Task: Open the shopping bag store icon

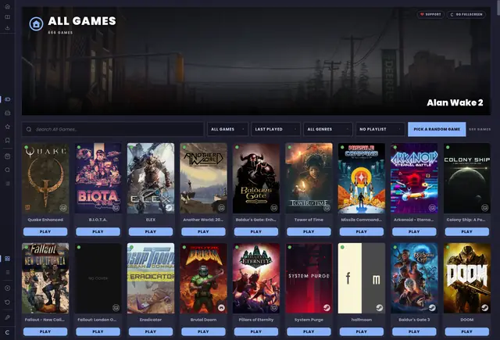Action: coord(8,156)
